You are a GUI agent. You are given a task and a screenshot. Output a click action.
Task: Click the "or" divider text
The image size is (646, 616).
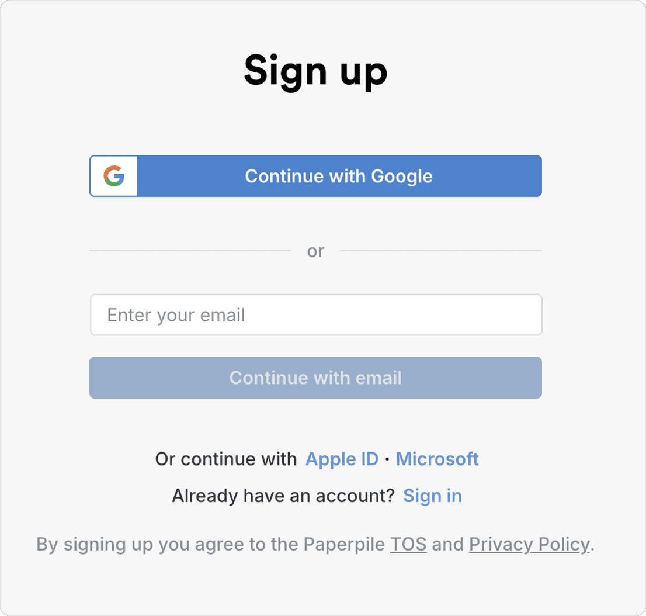click(315, 251)
